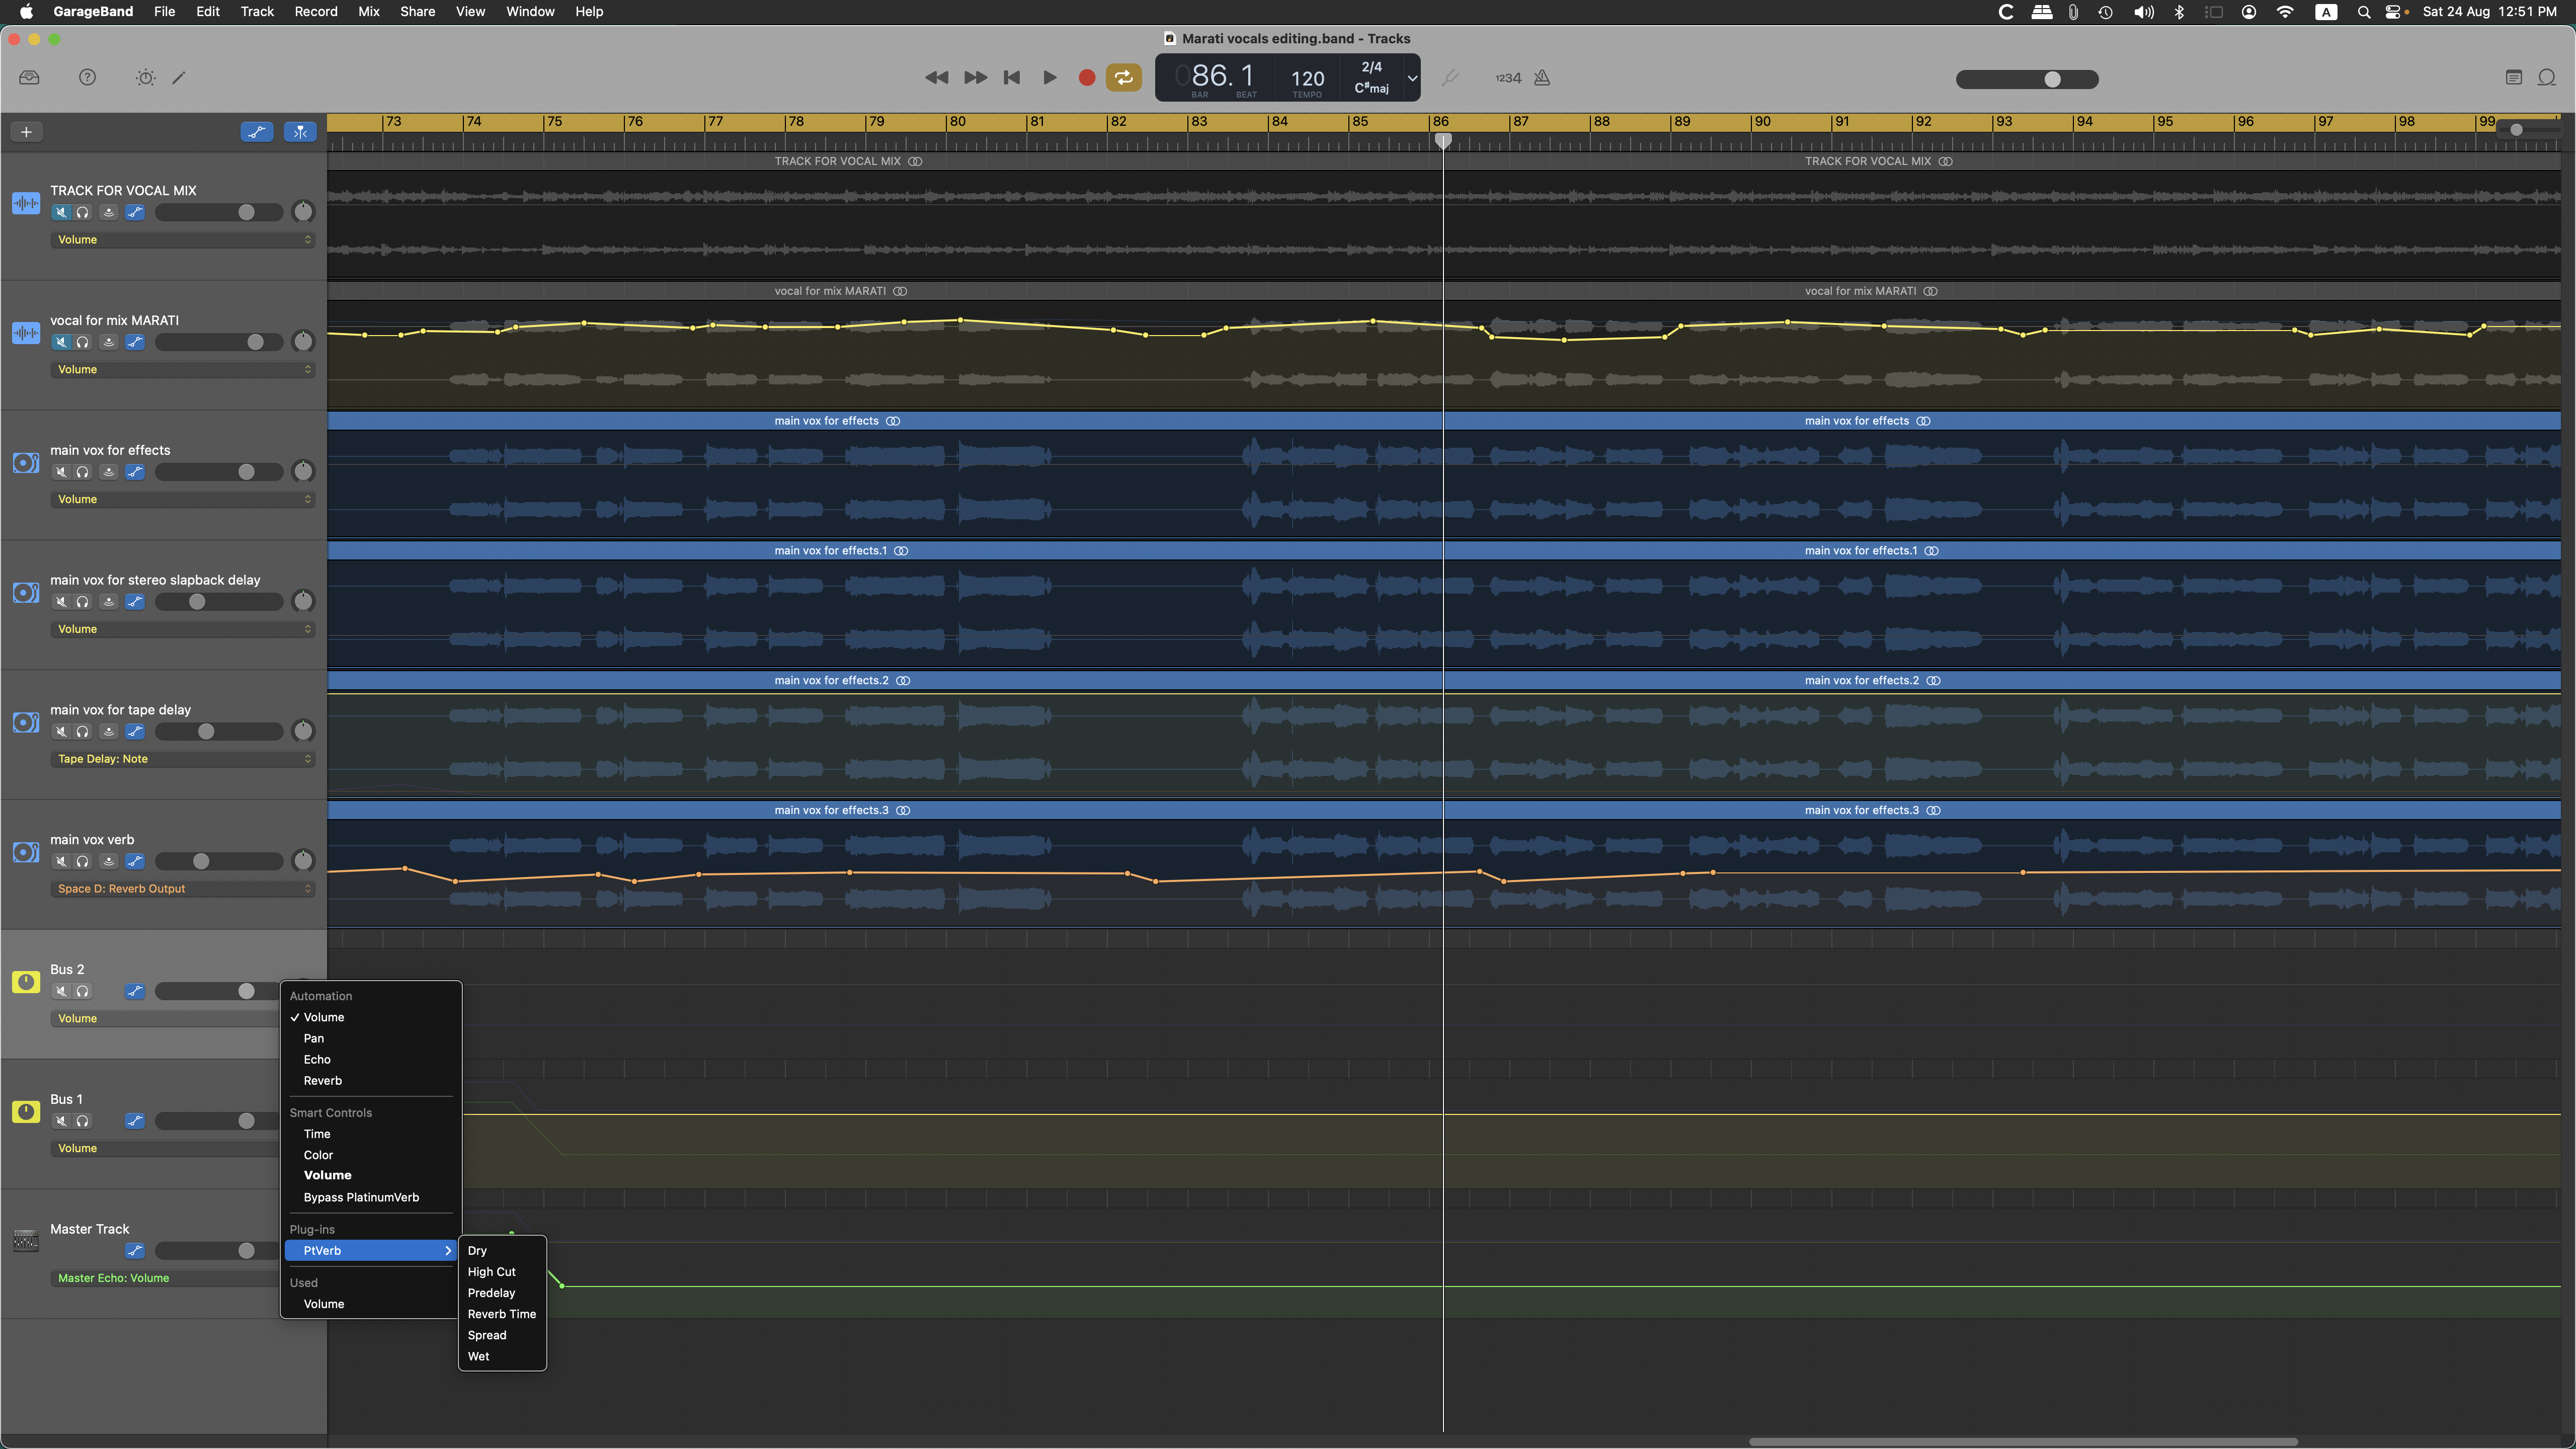2576x1449 pixels.
Task: Toggle the Cycle loop button
Action: tap(1123, 78)
